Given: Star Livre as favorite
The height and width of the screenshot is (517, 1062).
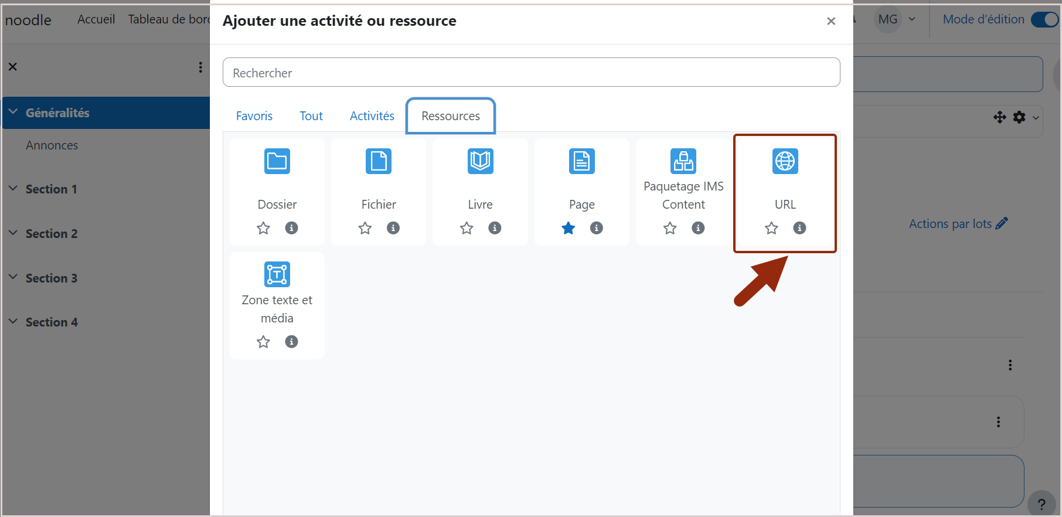Looking at the screenshot, I should (467, 228).
